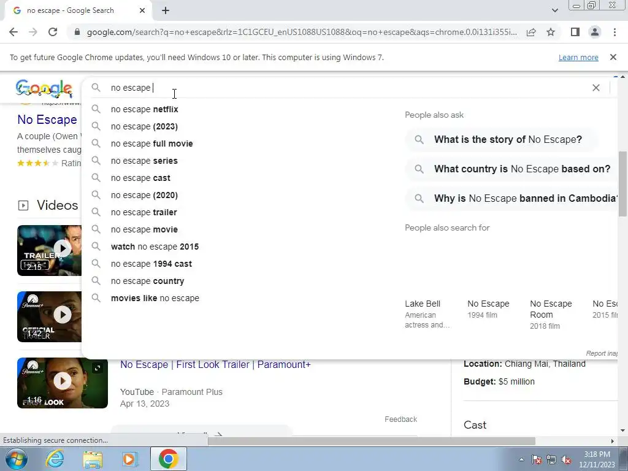Viewport: 628px width, 471px height.
Task: Click the horizontal scrollbar thumb
Action: click(x=372, y=441)
